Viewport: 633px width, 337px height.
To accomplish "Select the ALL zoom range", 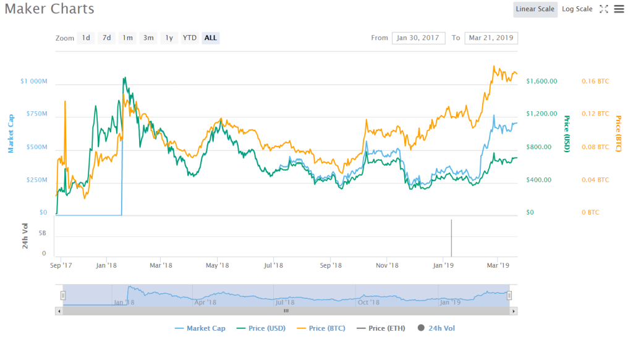I will coord(211,38).
